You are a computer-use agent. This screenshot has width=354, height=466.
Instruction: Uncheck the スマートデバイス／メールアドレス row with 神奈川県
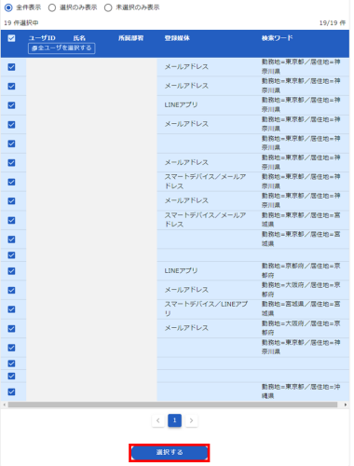(x=11, y=182)
